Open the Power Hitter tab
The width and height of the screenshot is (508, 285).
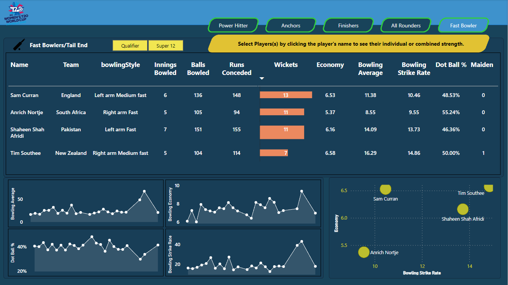tap(233, 25)
